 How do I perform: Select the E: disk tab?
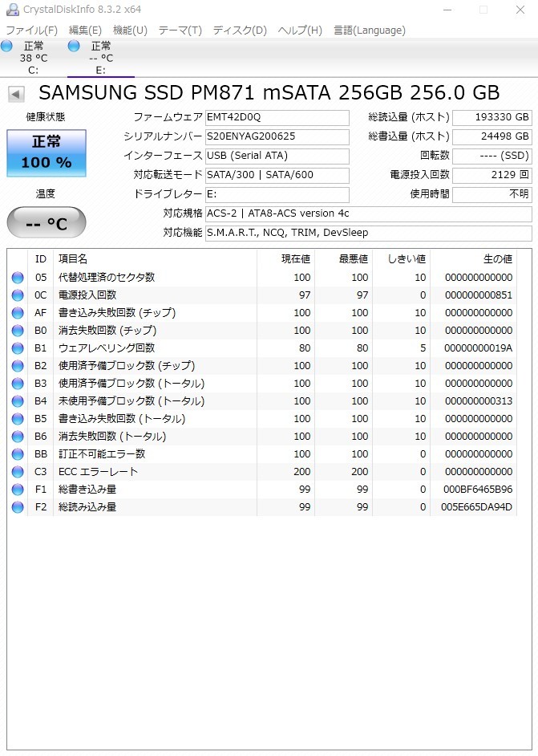(101, 58)
